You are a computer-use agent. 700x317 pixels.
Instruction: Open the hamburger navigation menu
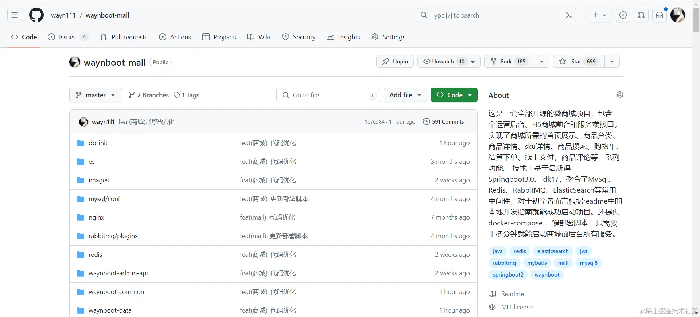coord(15,15)
